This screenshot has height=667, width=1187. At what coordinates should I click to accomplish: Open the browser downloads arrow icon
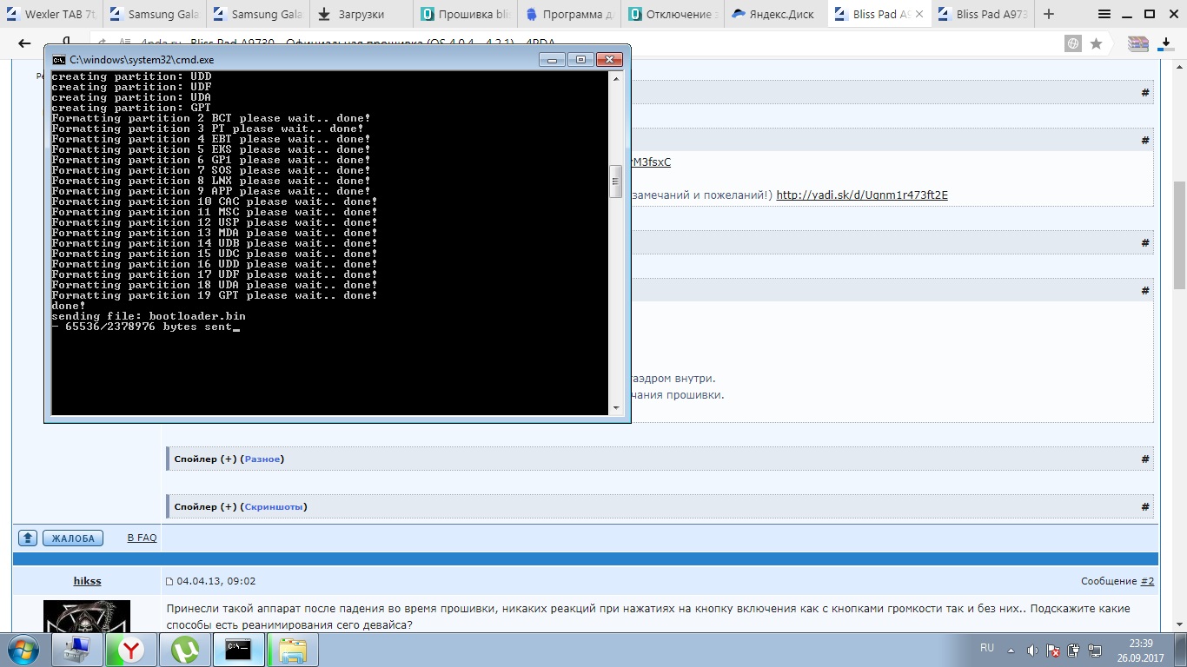point(1166,43)
